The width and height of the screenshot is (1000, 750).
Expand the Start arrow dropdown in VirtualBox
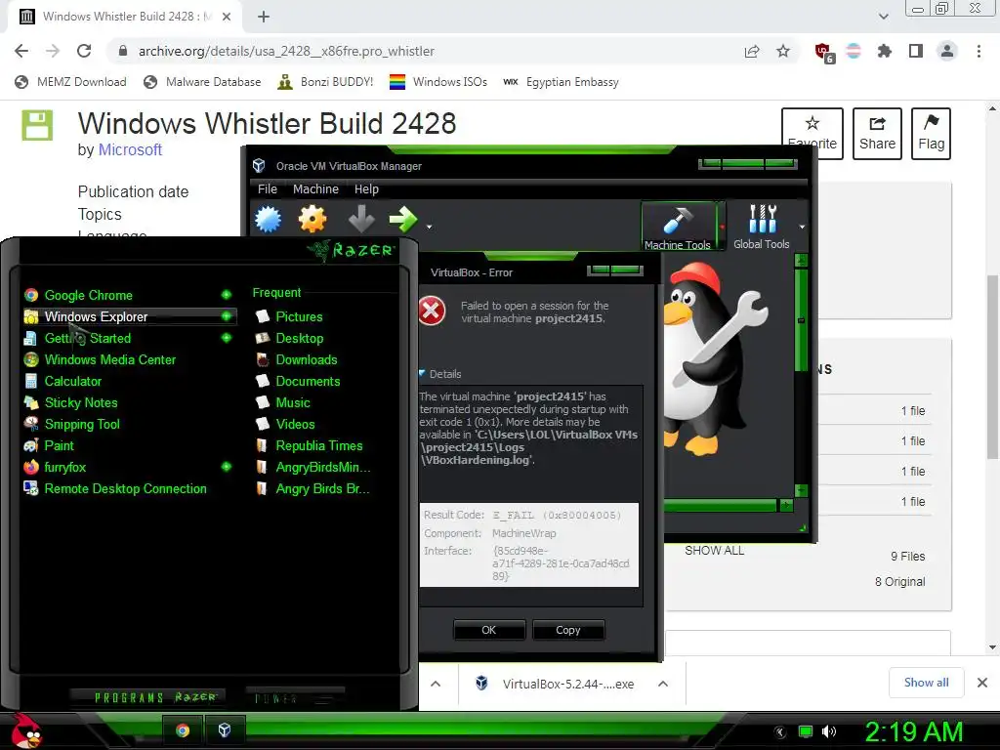tap(430, 227)
